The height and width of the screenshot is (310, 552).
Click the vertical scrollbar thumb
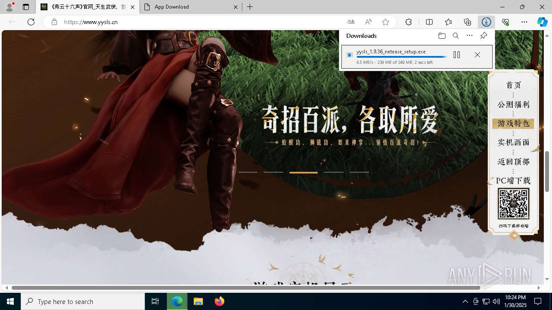point(547,171)
